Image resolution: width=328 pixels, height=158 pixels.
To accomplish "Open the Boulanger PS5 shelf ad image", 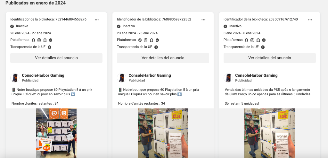I will click(x=56, y=133).
